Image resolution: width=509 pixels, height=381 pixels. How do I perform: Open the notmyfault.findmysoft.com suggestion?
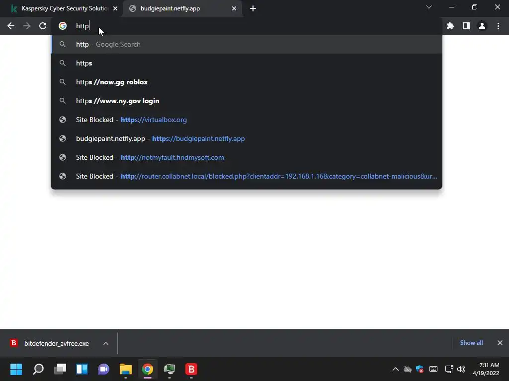(247, 157)
